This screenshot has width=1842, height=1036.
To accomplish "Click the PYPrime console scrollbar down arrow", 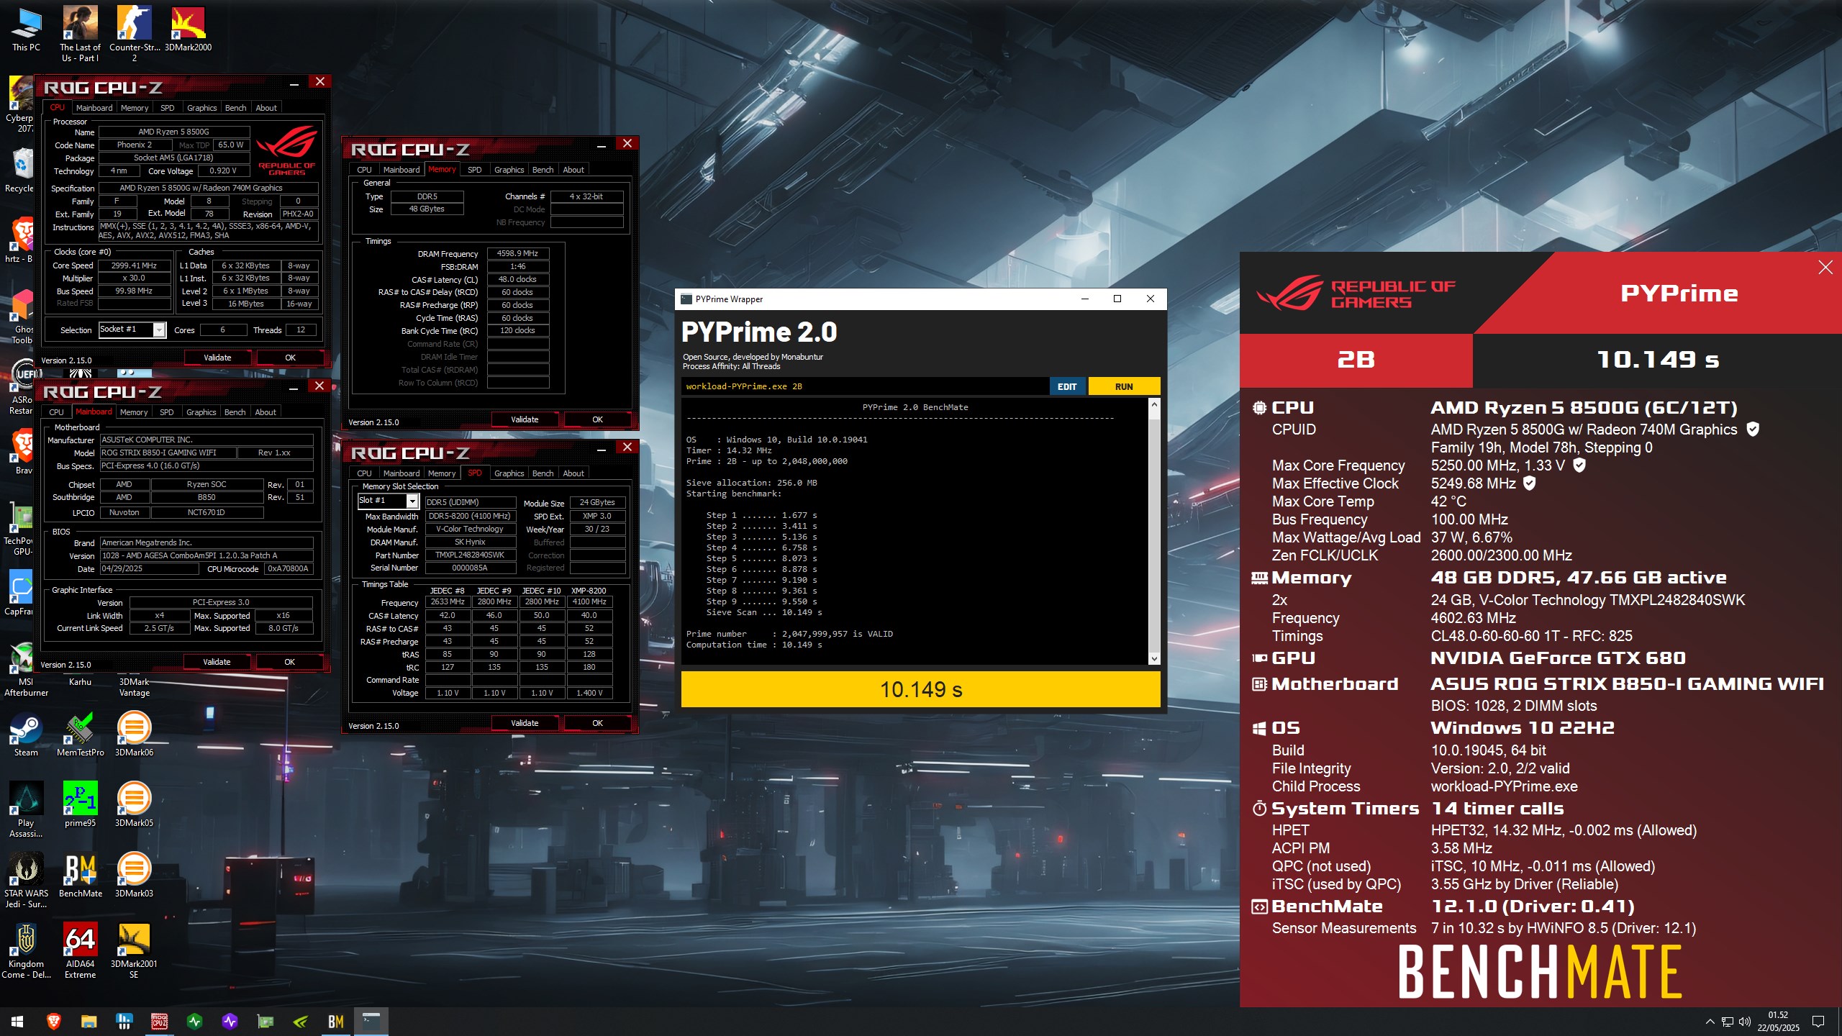I will [1154, 658].
